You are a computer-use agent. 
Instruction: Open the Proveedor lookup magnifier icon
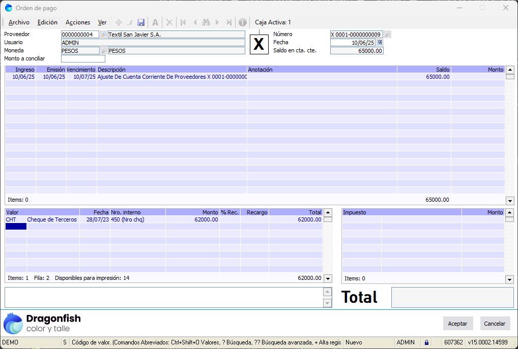(103, 35)
